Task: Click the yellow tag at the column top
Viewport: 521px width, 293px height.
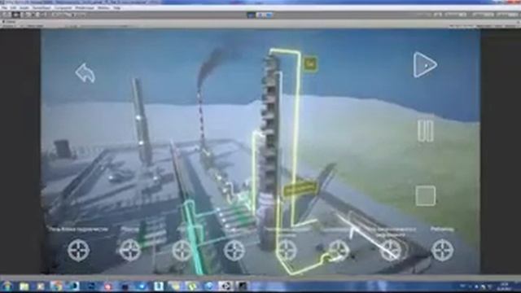Action: 310,63
